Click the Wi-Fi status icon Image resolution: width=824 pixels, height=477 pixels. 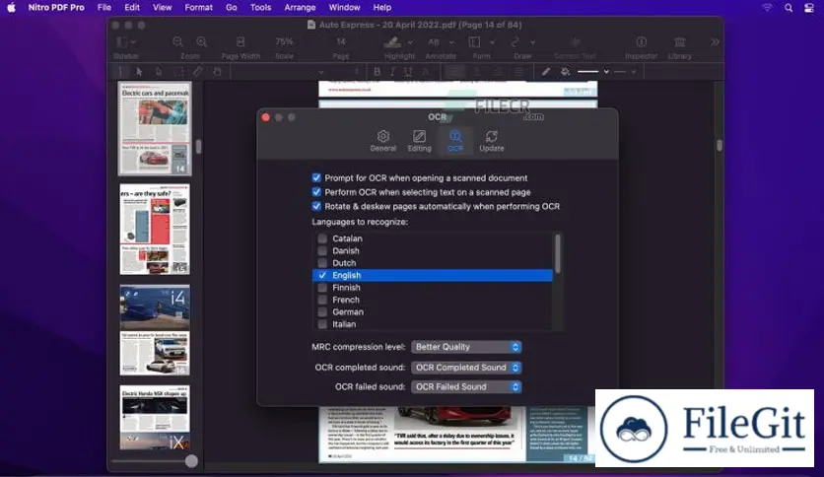[x=767, y=8]
